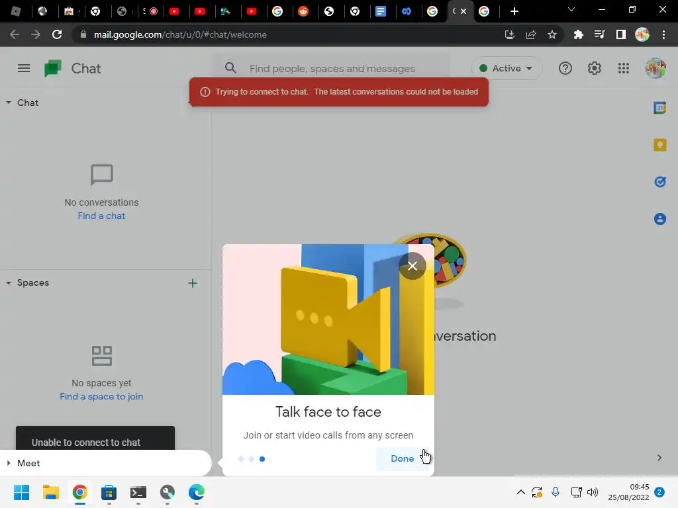The height and width of the screenshot is (508, 678).
Task: Open Terminal from taskbar
Action: point(138,492)
